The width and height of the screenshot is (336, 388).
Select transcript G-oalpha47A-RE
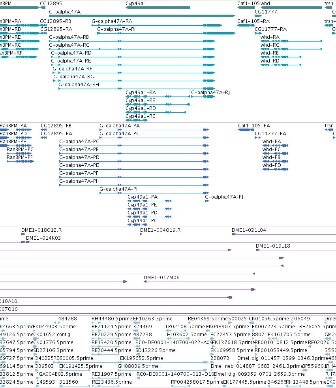point(71,61)
